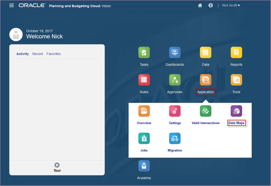Open the Overview icon
The height and width of the screenshot is (186, 271).
144,111
